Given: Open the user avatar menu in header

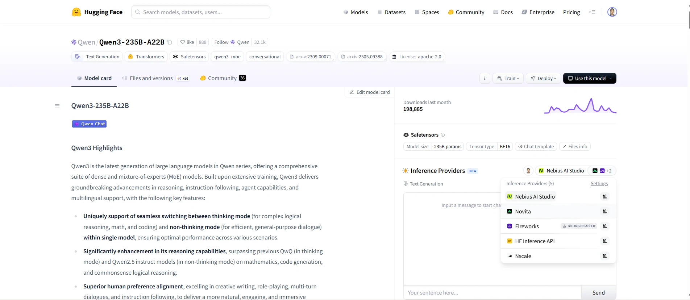Looking at the screenshot, I should (612, 12).
